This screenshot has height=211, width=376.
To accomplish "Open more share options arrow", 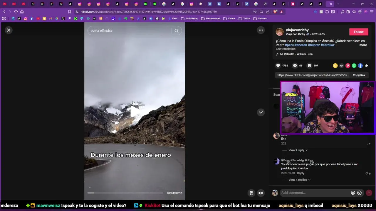I will coord(366,66).
